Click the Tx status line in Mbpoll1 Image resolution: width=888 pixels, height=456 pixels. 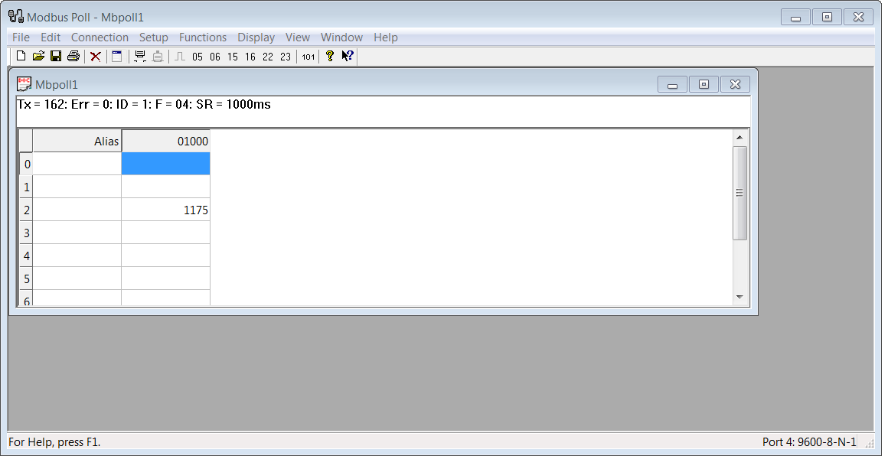coord(144,105)
